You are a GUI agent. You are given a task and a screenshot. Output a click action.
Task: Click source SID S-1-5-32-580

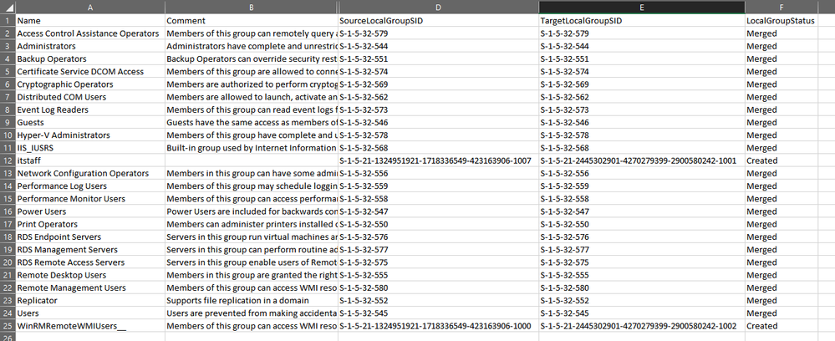[x=439, y=288]
